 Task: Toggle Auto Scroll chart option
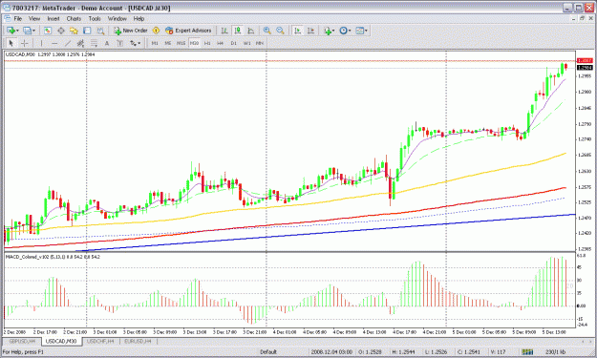tap(298, 31)
